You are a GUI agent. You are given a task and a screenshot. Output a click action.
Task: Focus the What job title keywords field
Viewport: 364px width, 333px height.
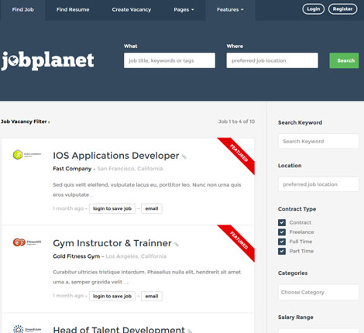[170, 60]
